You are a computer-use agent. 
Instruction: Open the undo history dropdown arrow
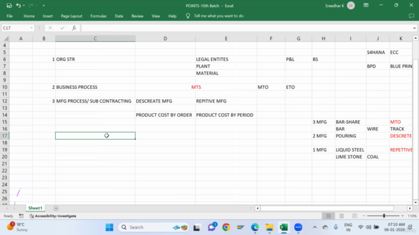pyautogui.click(x=24, y=6)
